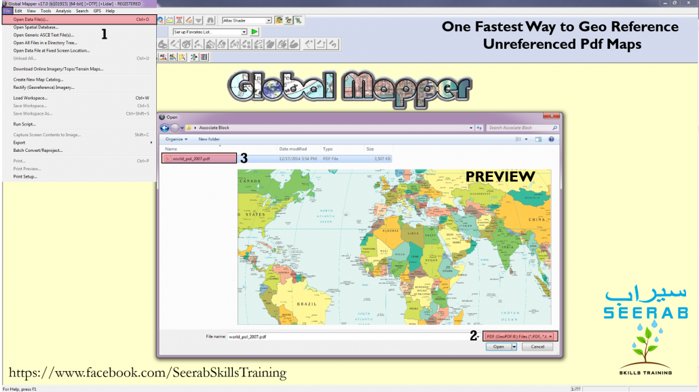This screenshot has height=392, width=699.
Task: Open the Edit menu
Action: (18, 11)
